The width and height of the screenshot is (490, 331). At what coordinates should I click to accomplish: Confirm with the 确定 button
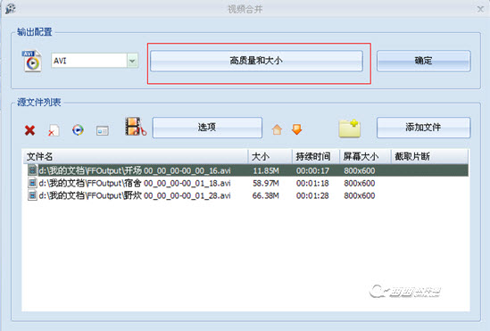(423, 61)
